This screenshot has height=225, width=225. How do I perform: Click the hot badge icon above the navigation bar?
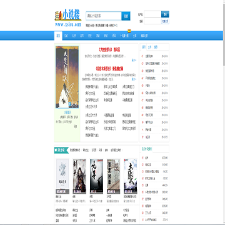pos(129,31)
